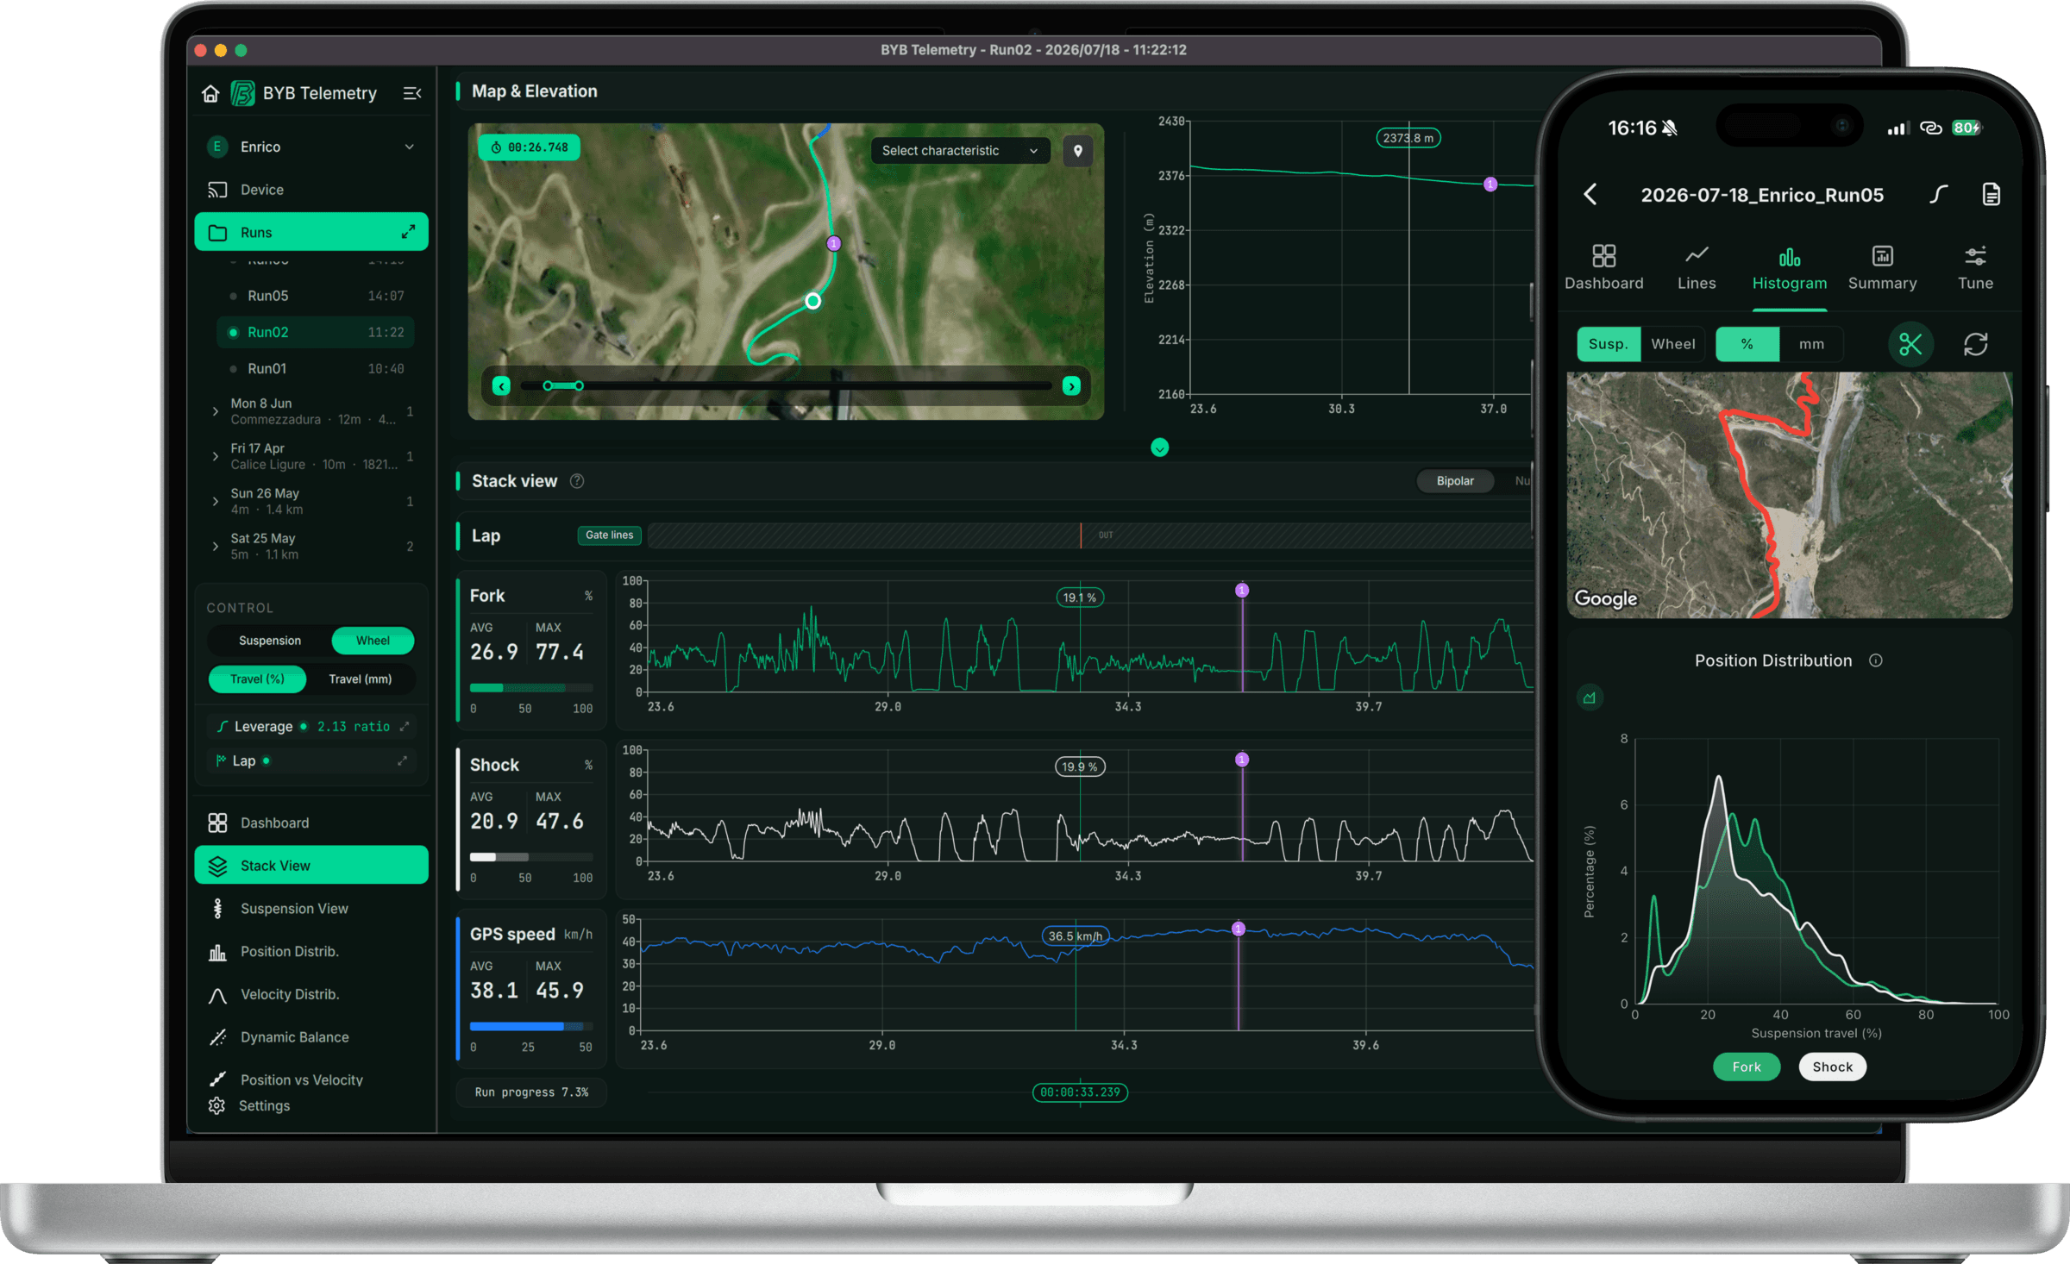Select mm units on phone
Screen dimensions: 2070x1264
[x=1811, y=344]
